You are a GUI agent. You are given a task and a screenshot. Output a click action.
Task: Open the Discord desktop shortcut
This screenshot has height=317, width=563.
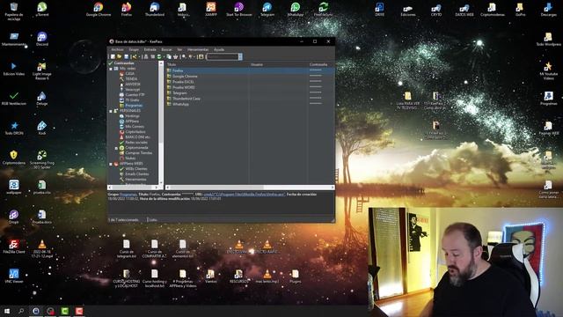42,39
